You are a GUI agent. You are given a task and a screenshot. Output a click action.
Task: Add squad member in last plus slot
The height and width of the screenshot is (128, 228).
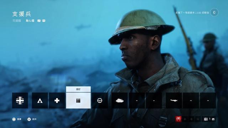pos(198,119)
